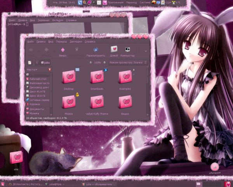Click the blue sync arrows panel icon

(80, 2)
